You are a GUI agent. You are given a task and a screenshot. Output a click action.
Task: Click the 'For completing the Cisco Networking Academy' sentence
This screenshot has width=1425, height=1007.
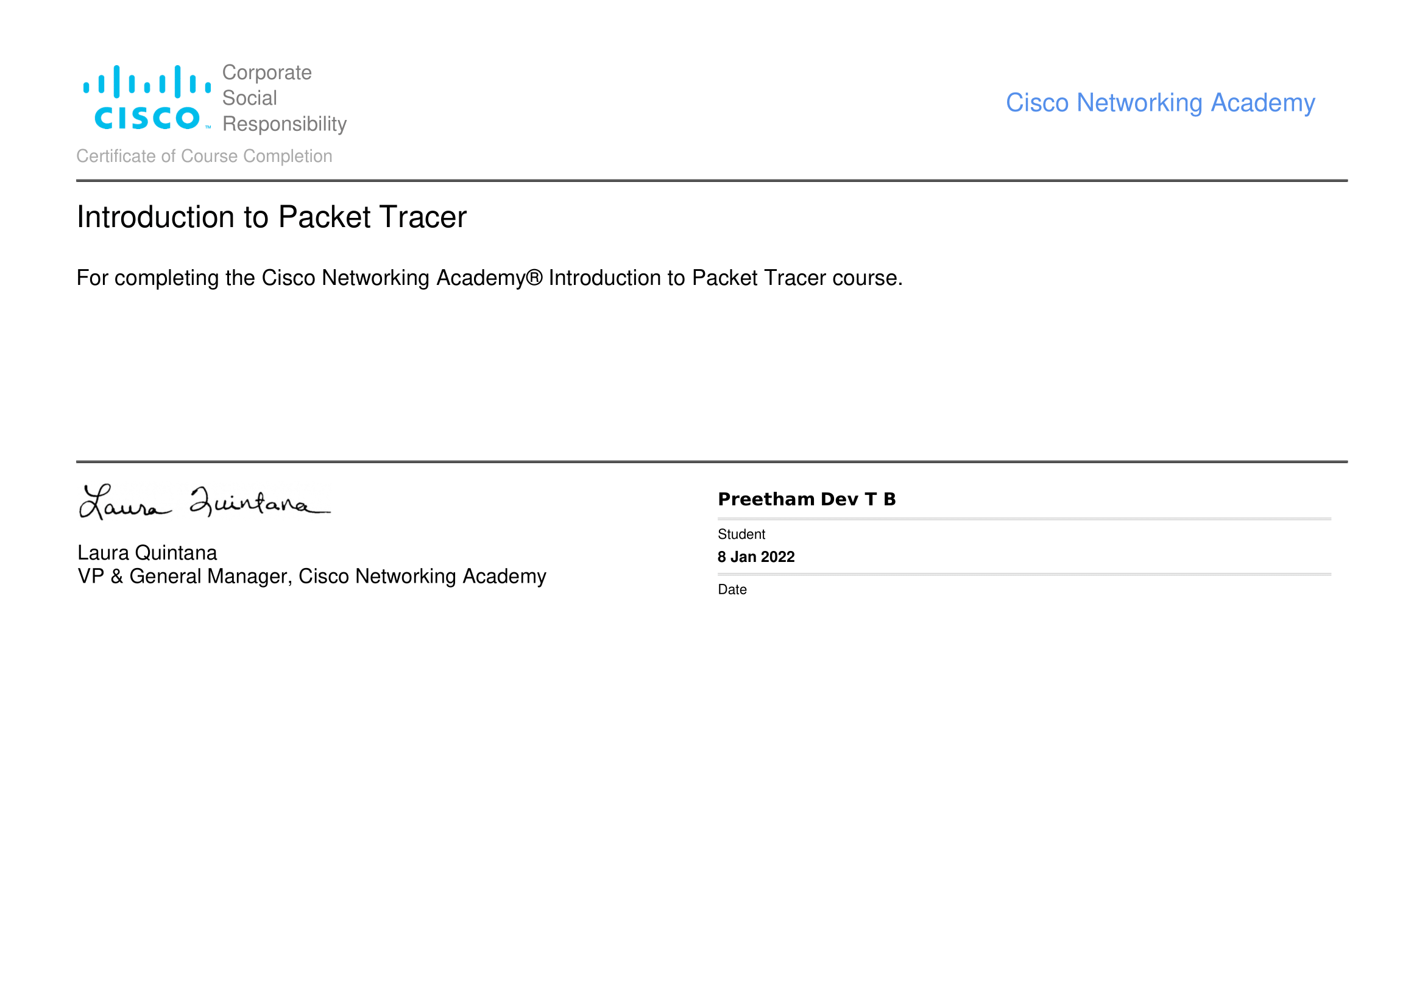489,278
